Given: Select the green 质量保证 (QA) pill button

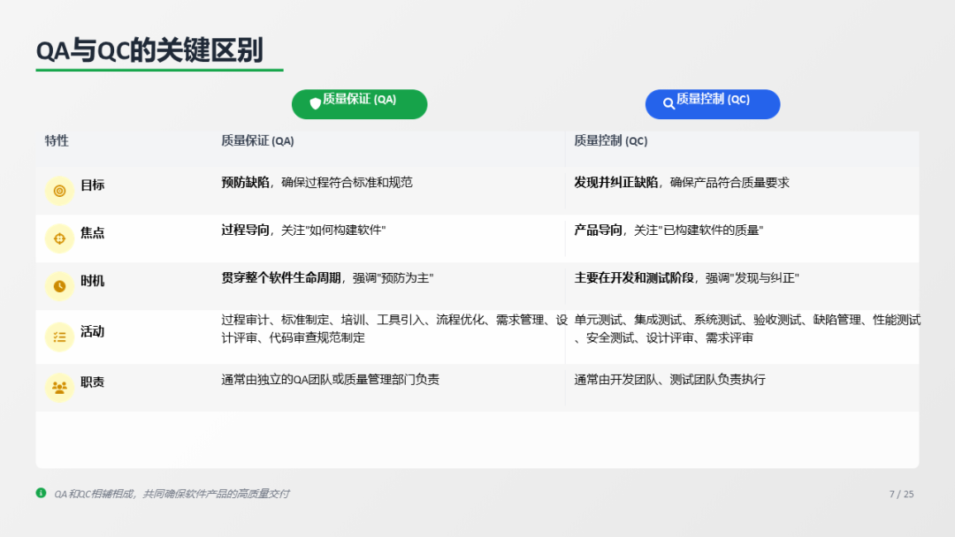Looking at the screenshot, I should click(359, 103).
